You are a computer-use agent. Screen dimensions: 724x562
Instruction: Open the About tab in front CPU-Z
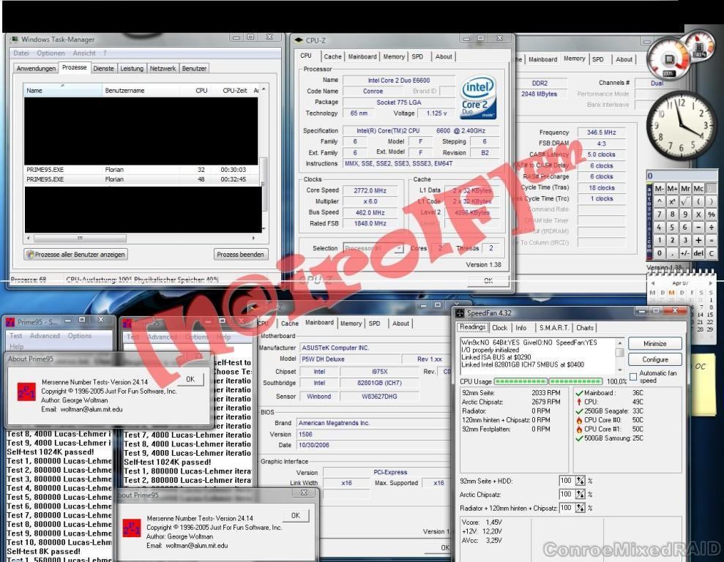coord(444,56)
